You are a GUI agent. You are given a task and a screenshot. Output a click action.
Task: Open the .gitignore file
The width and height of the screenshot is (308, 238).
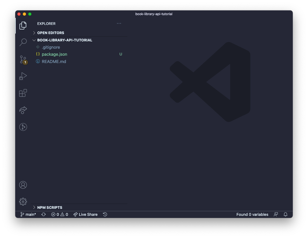click(x=79, y=47)
